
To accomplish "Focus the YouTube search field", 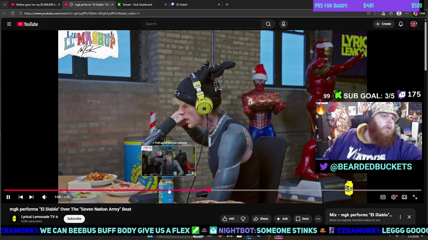I will click(x=202, y=24).
